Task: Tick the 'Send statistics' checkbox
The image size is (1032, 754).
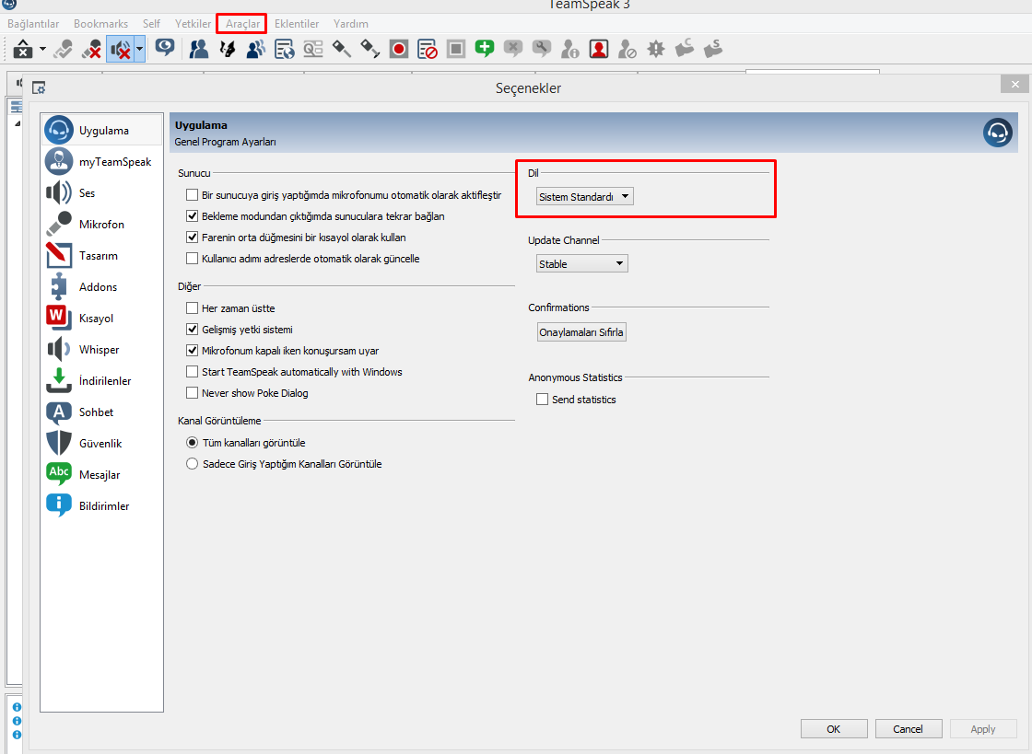Action: click(543, 400)
